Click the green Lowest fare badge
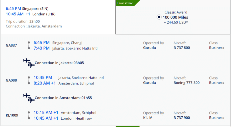 pos(127,3)
